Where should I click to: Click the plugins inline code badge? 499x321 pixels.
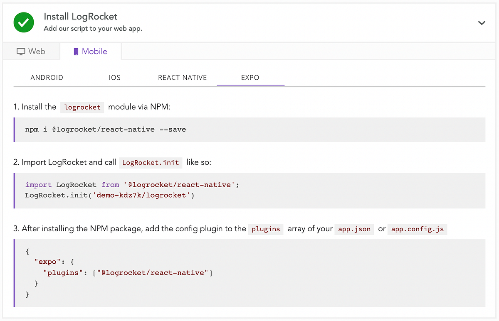266,229
